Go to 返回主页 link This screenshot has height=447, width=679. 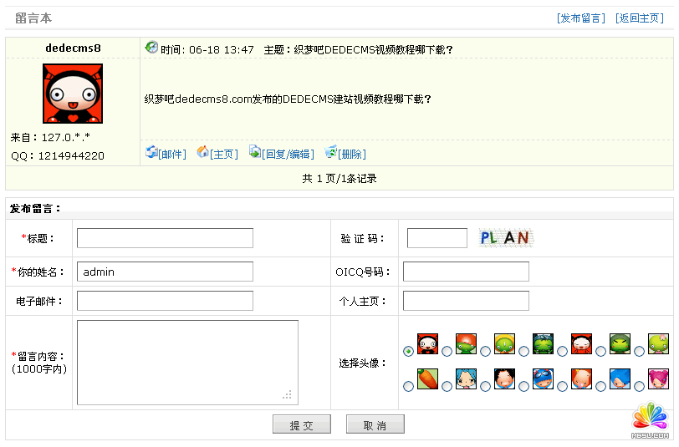coord(640,18)
